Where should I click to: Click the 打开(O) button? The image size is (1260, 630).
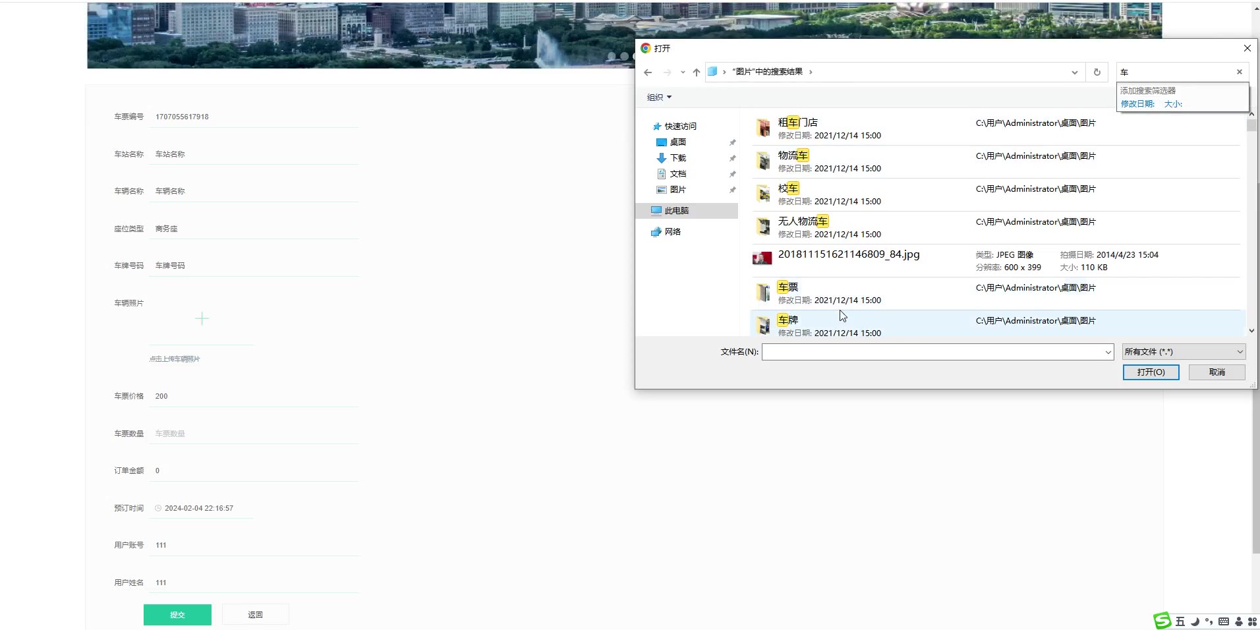[1151, 372]
